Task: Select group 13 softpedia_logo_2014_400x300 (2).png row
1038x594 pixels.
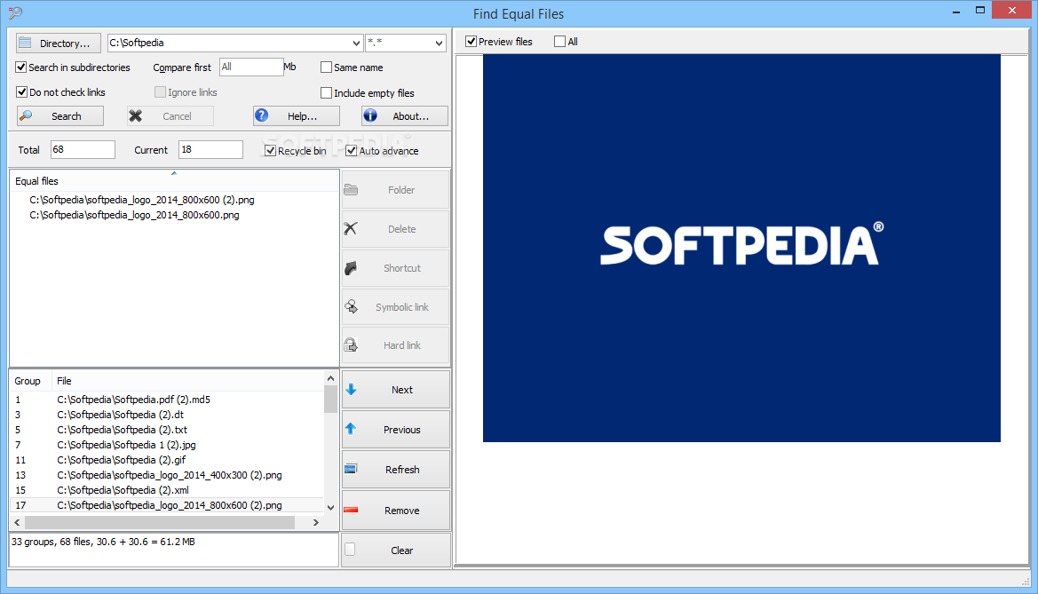Action: click(x=167, y=475)
